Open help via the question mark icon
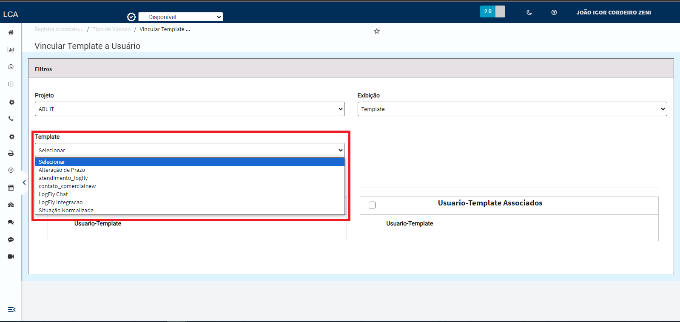 554,12
